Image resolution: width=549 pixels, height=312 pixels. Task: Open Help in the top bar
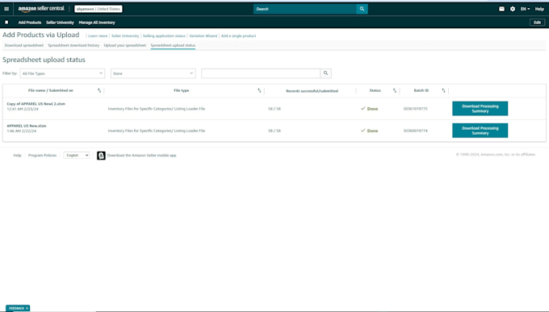pyautogui.click(x=539, y=9)
